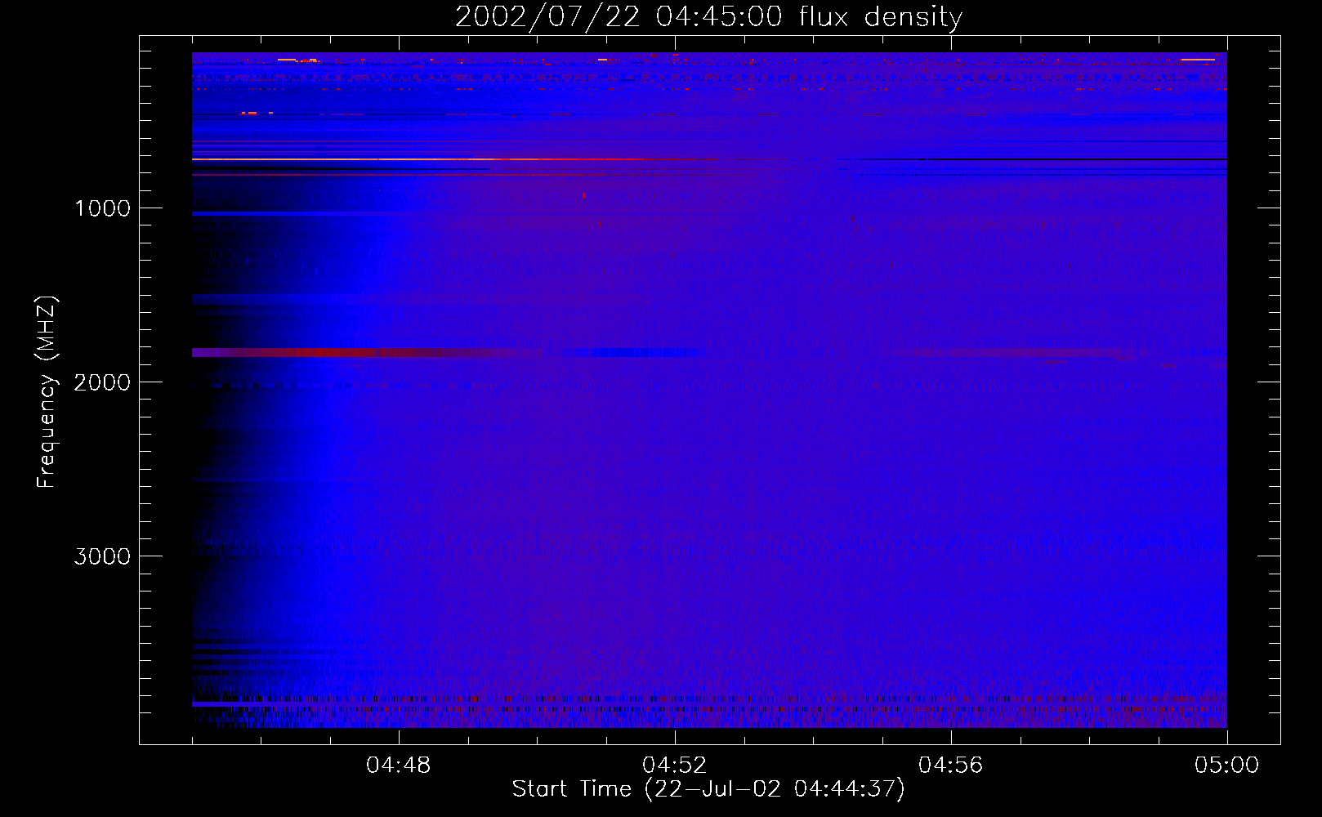1322x817 pixels.
Task: Select the 04:48 time tick label
Action: pos(399,766)
